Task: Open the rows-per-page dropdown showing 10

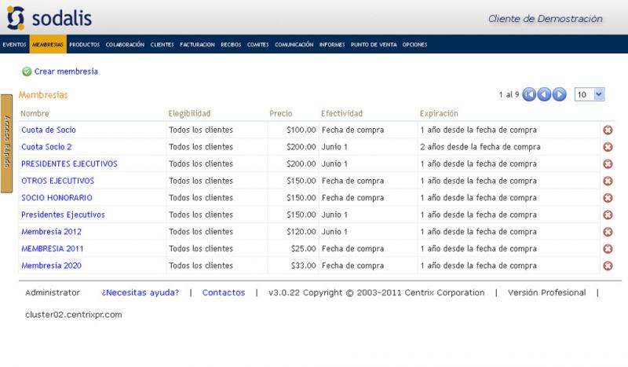Action: point(590,94)
